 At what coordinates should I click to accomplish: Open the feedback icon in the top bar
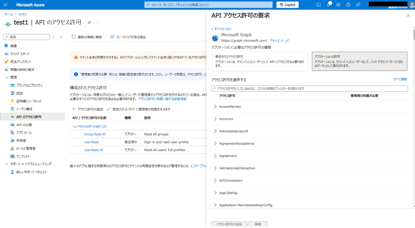(x=358, y=5)
